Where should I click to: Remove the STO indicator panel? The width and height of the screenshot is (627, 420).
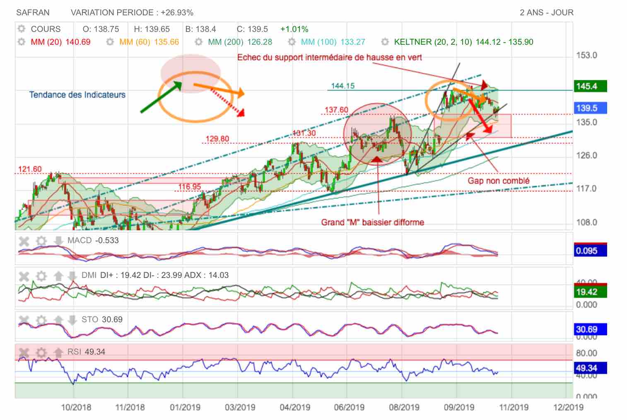pyautogui.click(x=24, y=320)
